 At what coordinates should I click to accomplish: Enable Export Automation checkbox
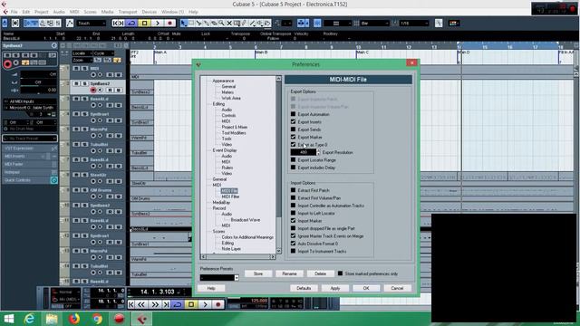(293, 114)
